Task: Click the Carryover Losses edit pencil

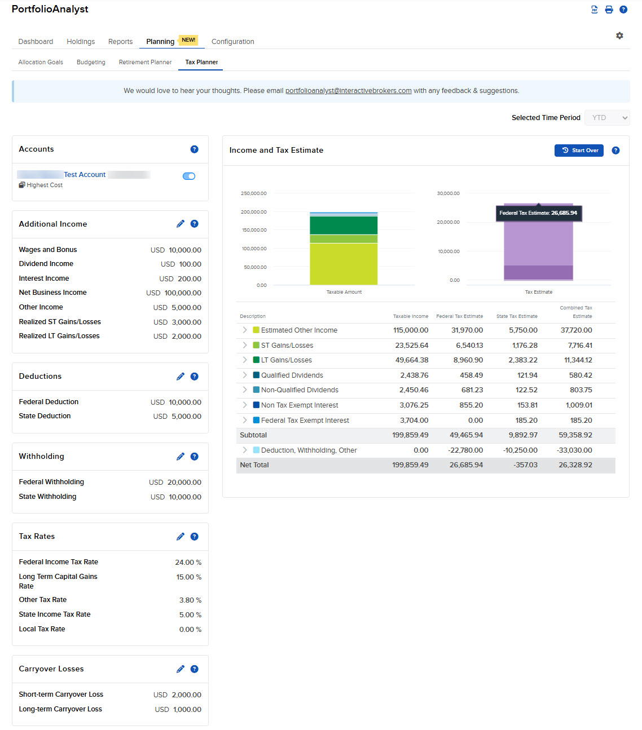Action: coord(181,669)
